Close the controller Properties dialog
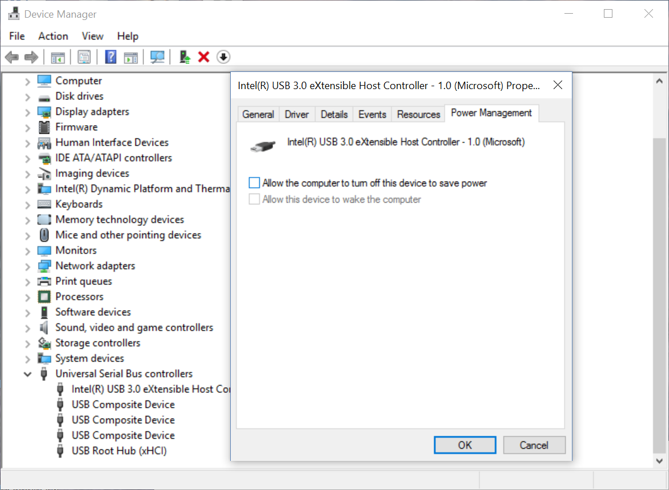This screenshot has width=669, height=490. click(x=558, y=86)
